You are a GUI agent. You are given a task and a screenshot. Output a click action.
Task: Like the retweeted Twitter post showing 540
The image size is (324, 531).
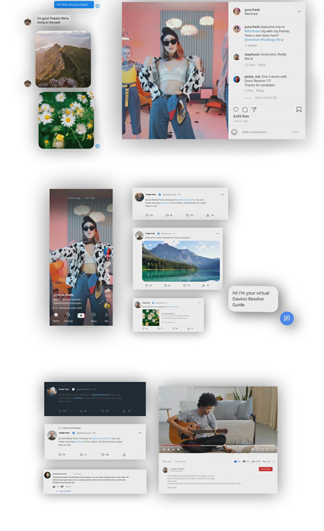103,455
